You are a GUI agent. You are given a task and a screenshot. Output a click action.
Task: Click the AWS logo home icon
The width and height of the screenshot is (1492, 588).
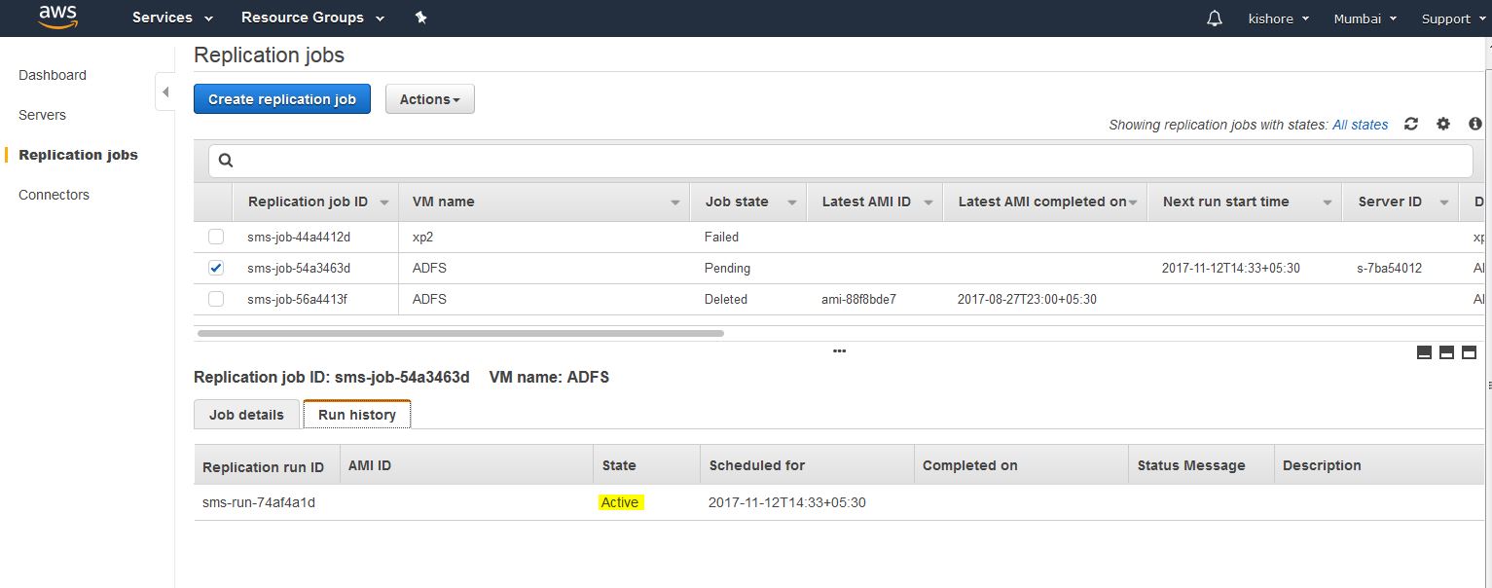click(x=57, y=18)
